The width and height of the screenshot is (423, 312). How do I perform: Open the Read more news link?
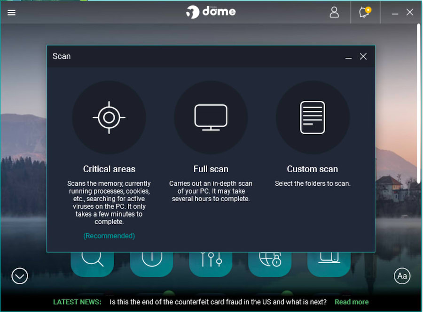click(x=352, y=302)
